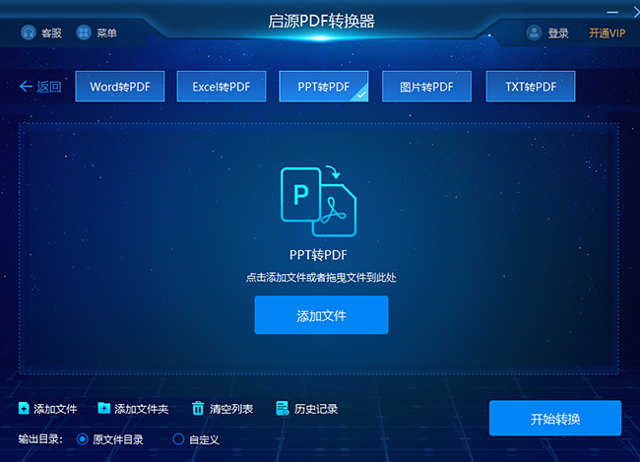The height and width of the screenshot is (462, 640).
Task: Click the large blue 添加文件 button
Action: (321, 315)
